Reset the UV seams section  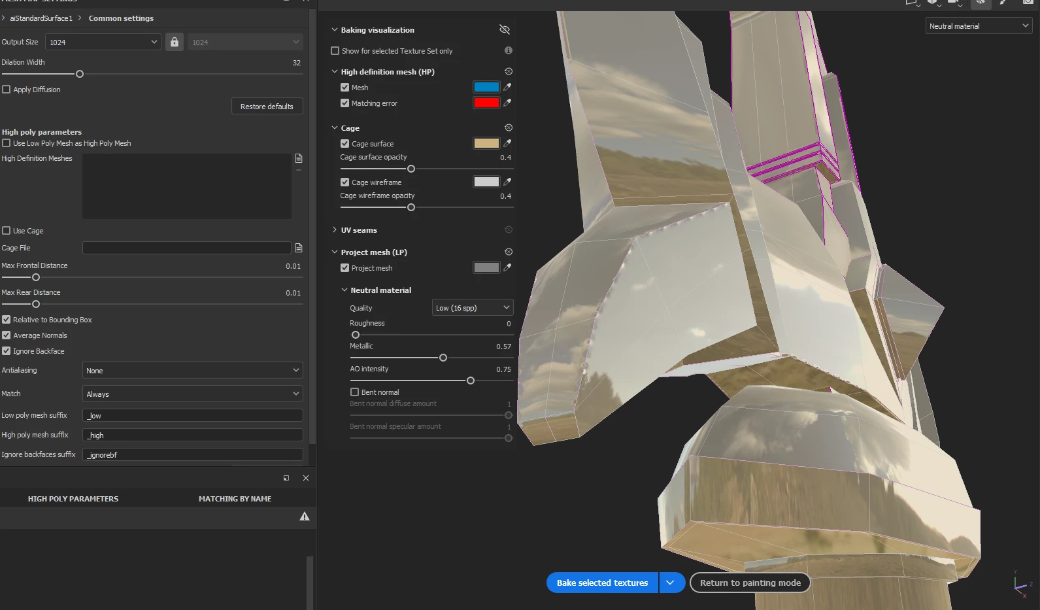(x=509, y=229)
